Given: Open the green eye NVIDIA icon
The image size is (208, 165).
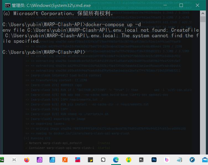Looking at the screenshot, I should click(x=2, y=160).
